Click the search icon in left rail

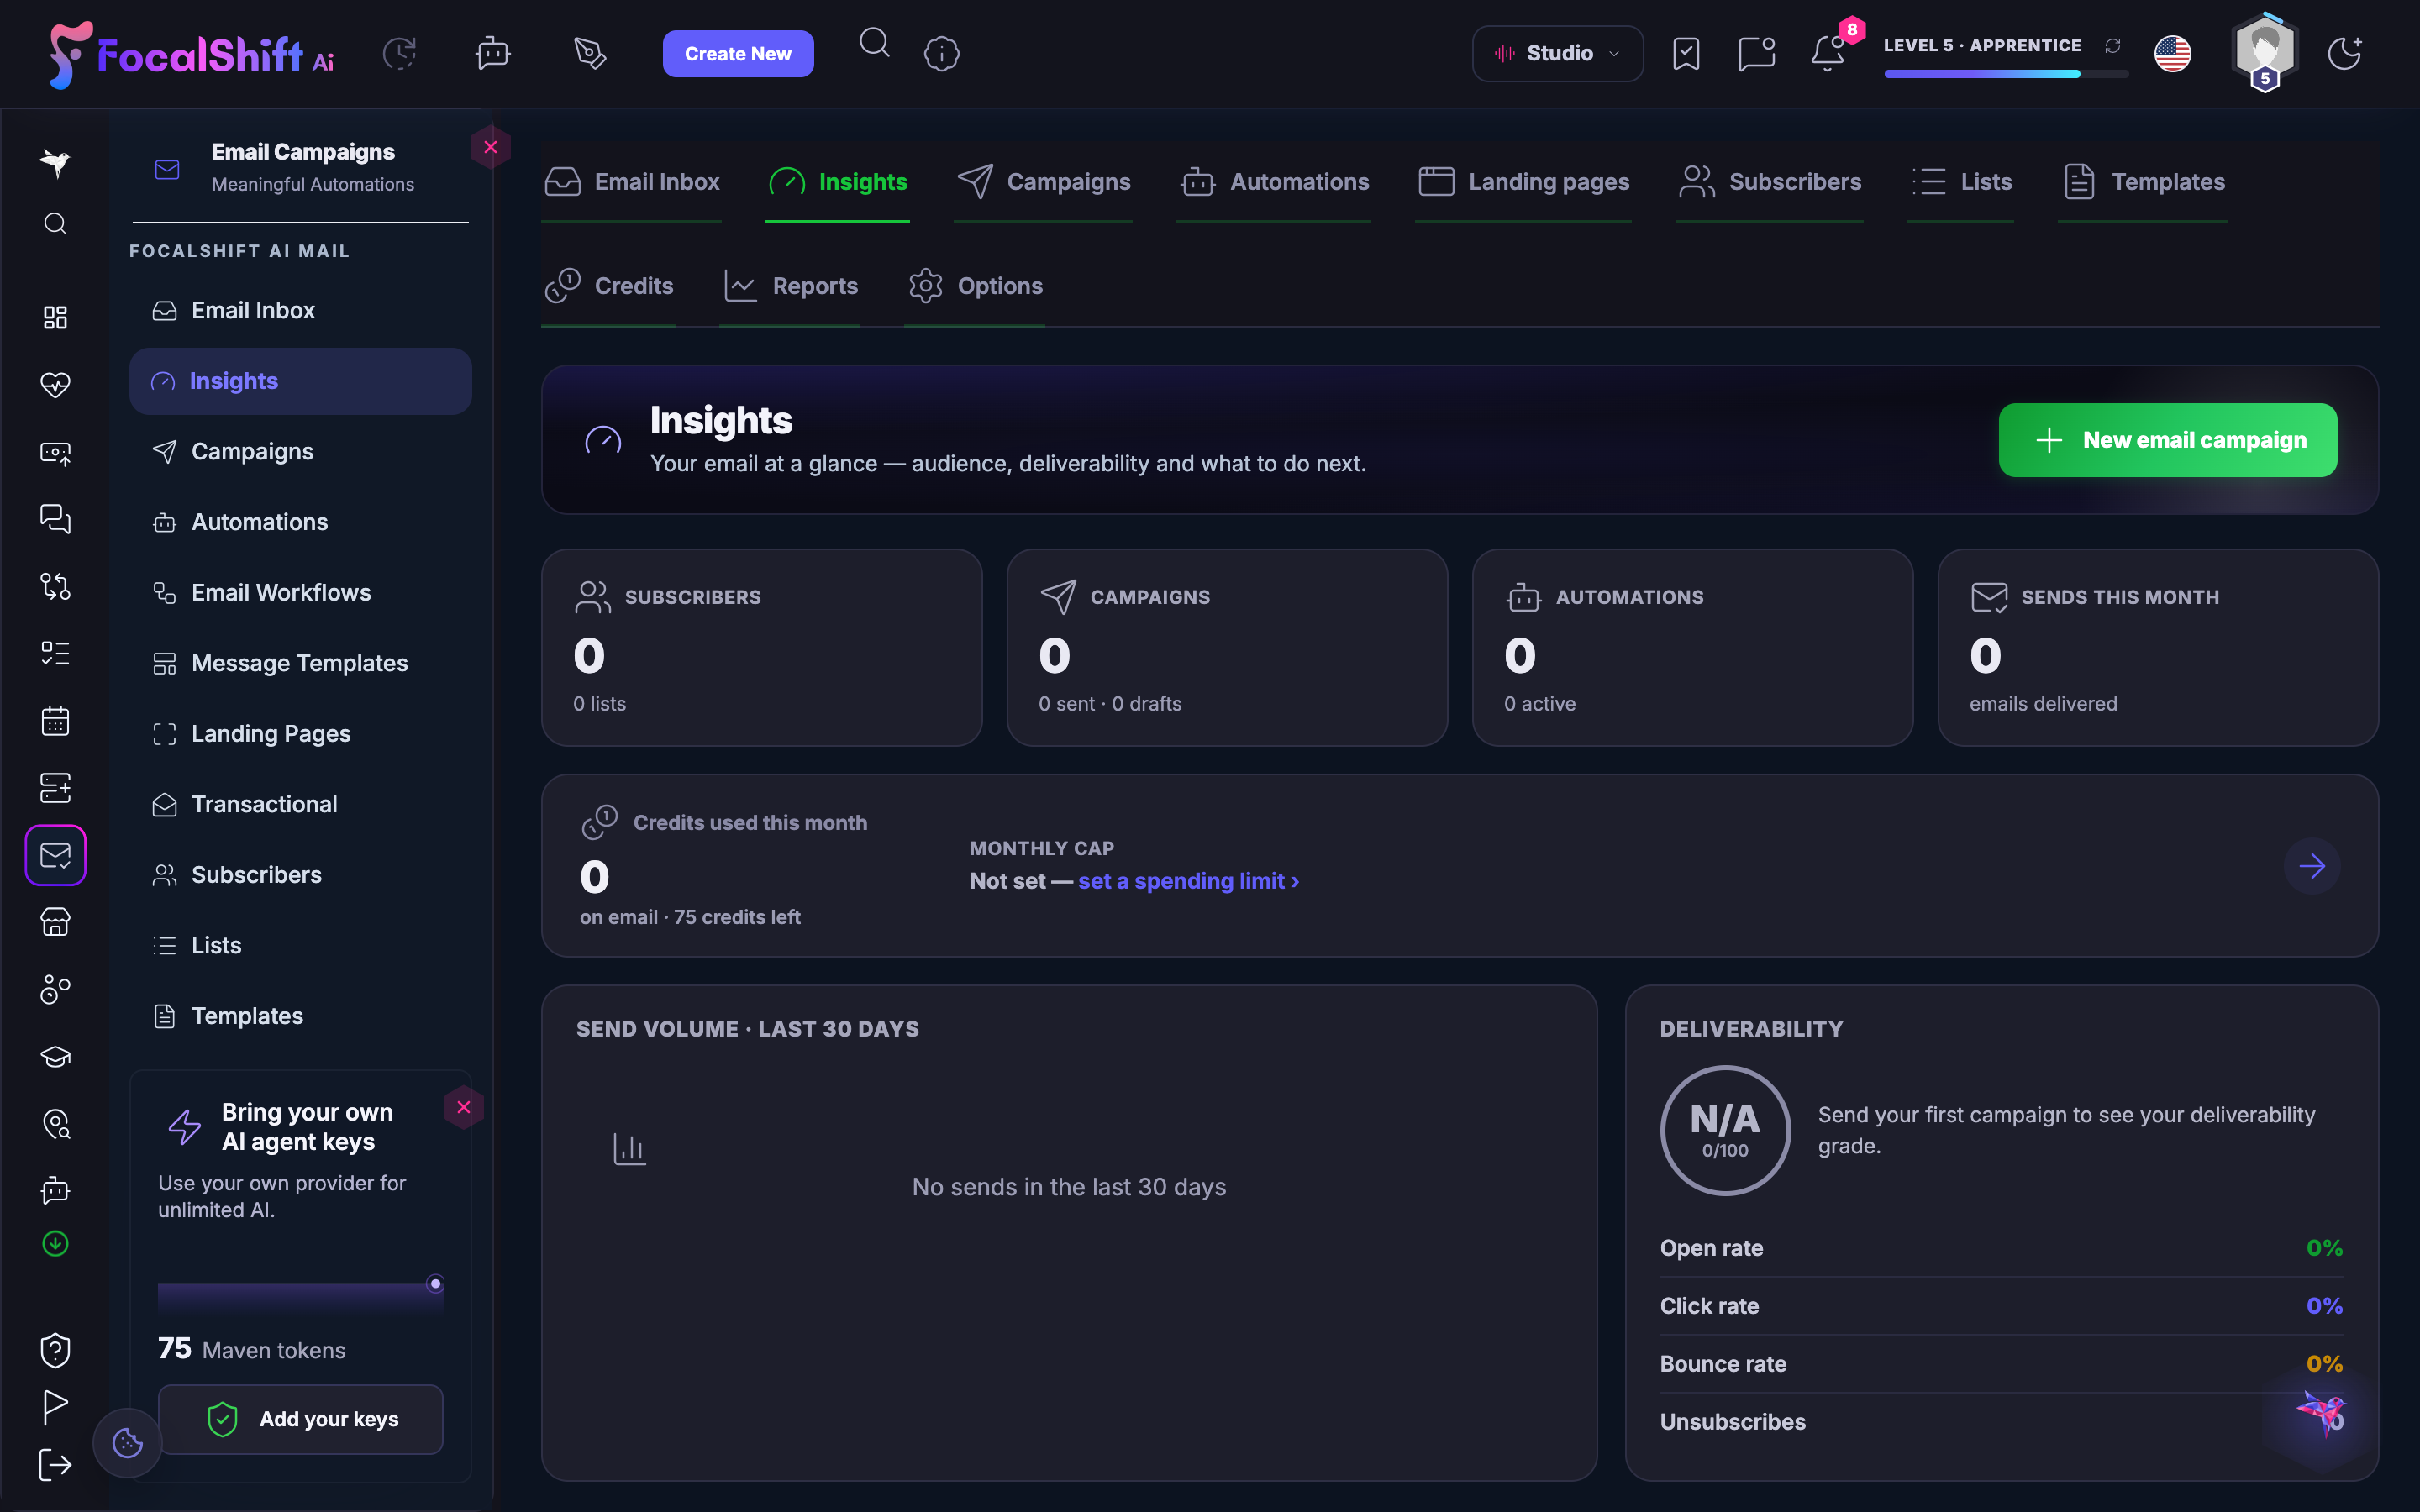click(55, 223)
